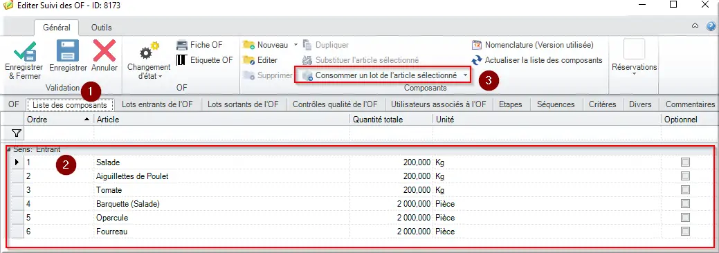Collapse the ribbon with the chevron
The image size is (719, 253).
click(x=695, y=26)
